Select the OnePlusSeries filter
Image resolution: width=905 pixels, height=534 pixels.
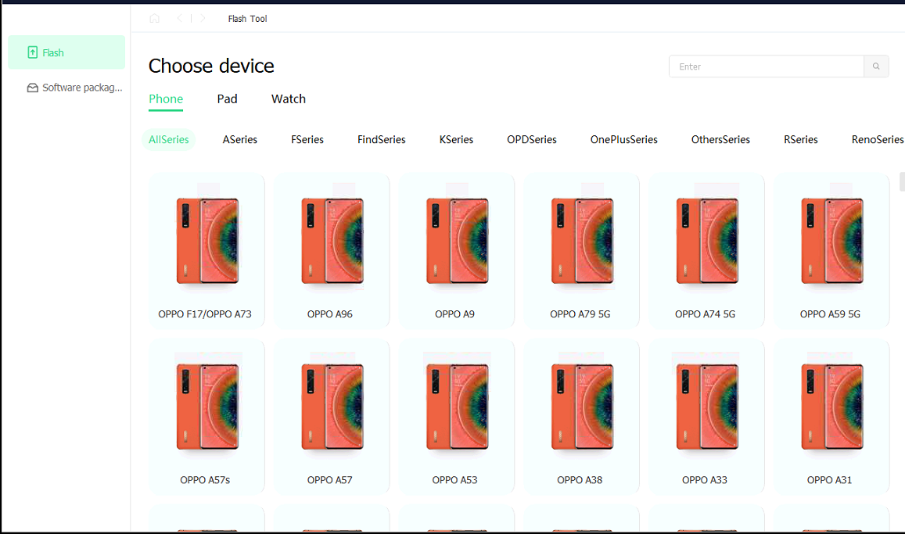(624, 139)
